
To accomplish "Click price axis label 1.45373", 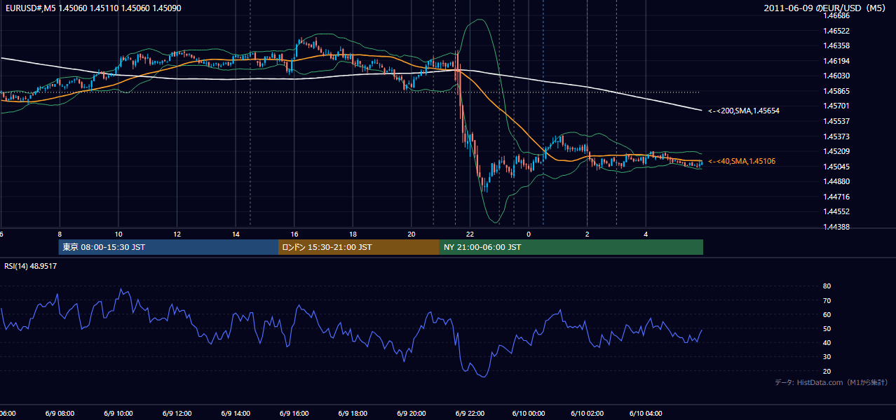I will coord(836,136).
